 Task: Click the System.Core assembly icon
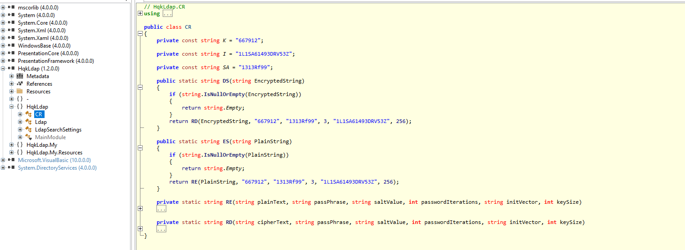11,23
